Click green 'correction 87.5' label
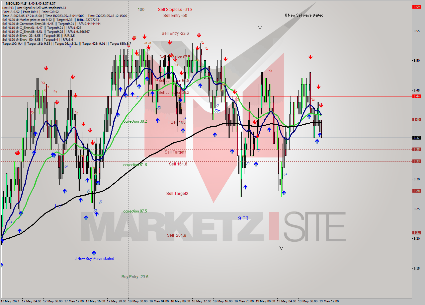The width and height of the screenshot is (425, 305). click(135, 211)
